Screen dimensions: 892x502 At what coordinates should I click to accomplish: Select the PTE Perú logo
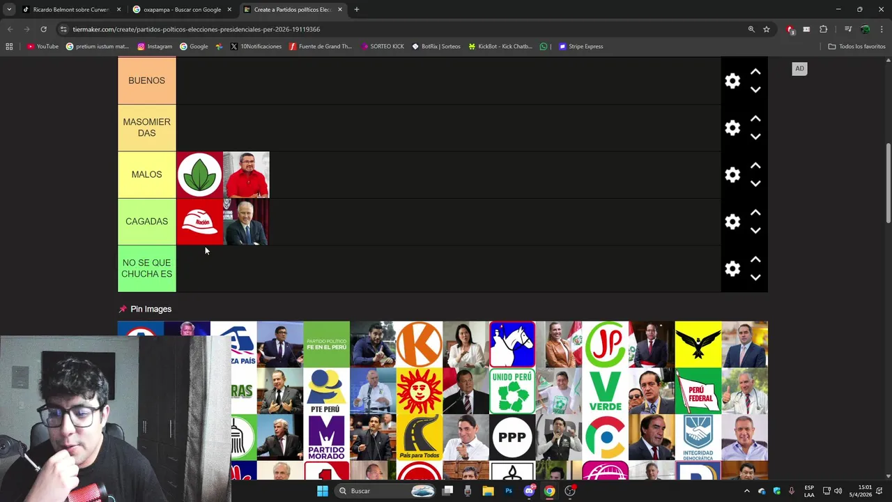pos(326,391)
